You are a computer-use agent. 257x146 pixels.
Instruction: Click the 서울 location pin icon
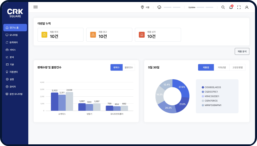pos(142,7)
